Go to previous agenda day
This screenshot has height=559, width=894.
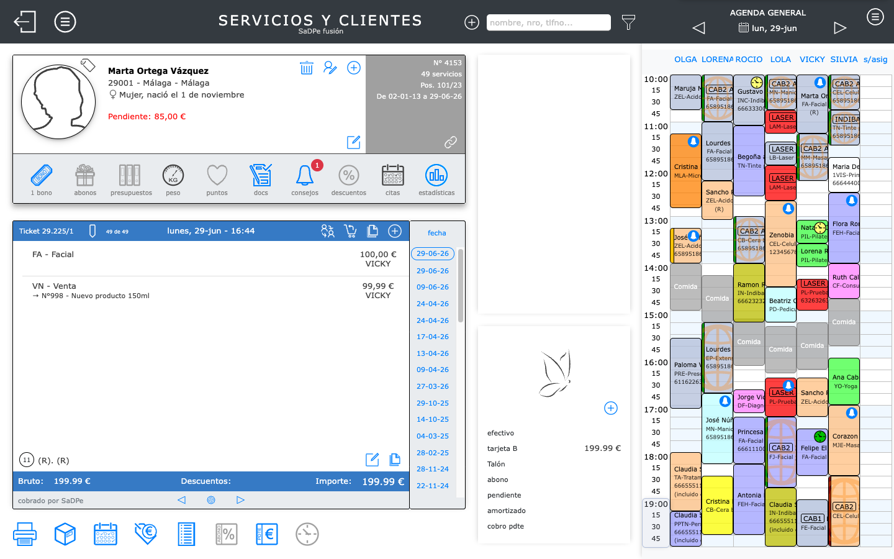pyautogui.click(x=699, y=28)
